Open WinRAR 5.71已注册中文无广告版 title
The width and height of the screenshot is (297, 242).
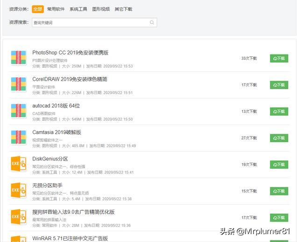point(70,238)
